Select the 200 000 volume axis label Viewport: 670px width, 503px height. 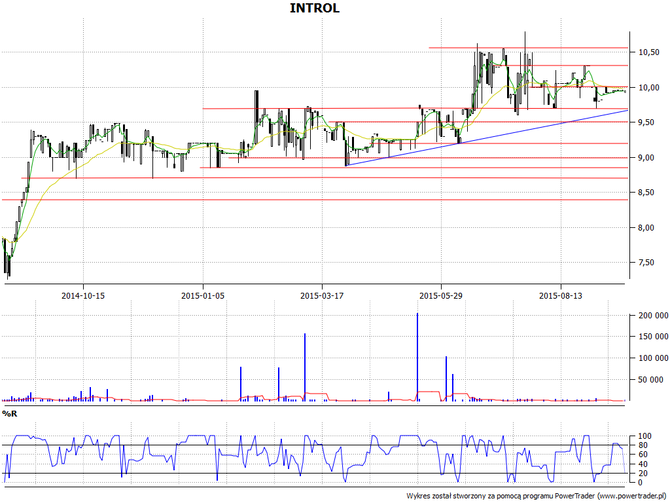click(654, 316)
